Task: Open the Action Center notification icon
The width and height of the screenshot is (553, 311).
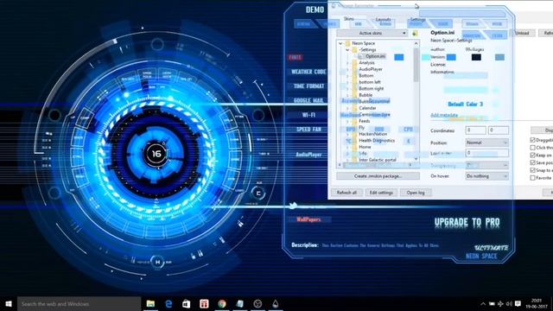Action: 518,303
